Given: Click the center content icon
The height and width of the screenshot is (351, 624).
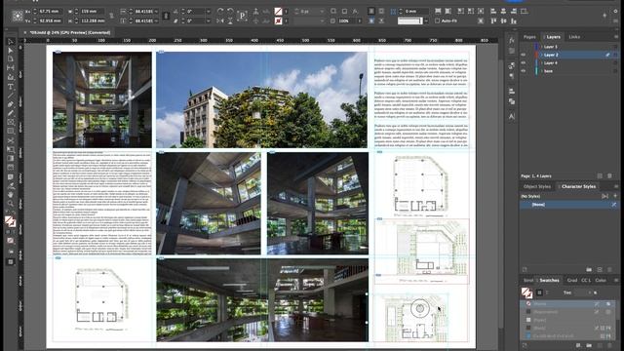Looking at the screenshot, I should (x=481, y=11).
